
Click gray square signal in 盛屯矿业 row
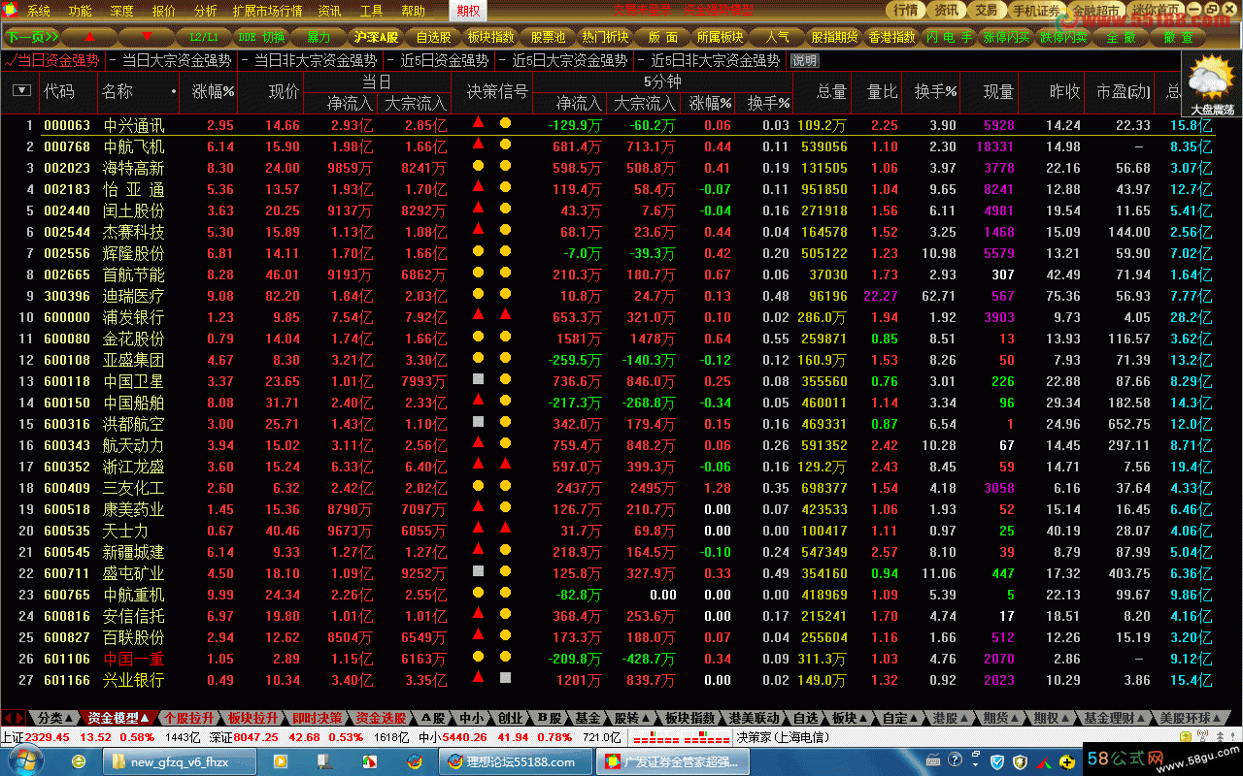pos(478,571)
